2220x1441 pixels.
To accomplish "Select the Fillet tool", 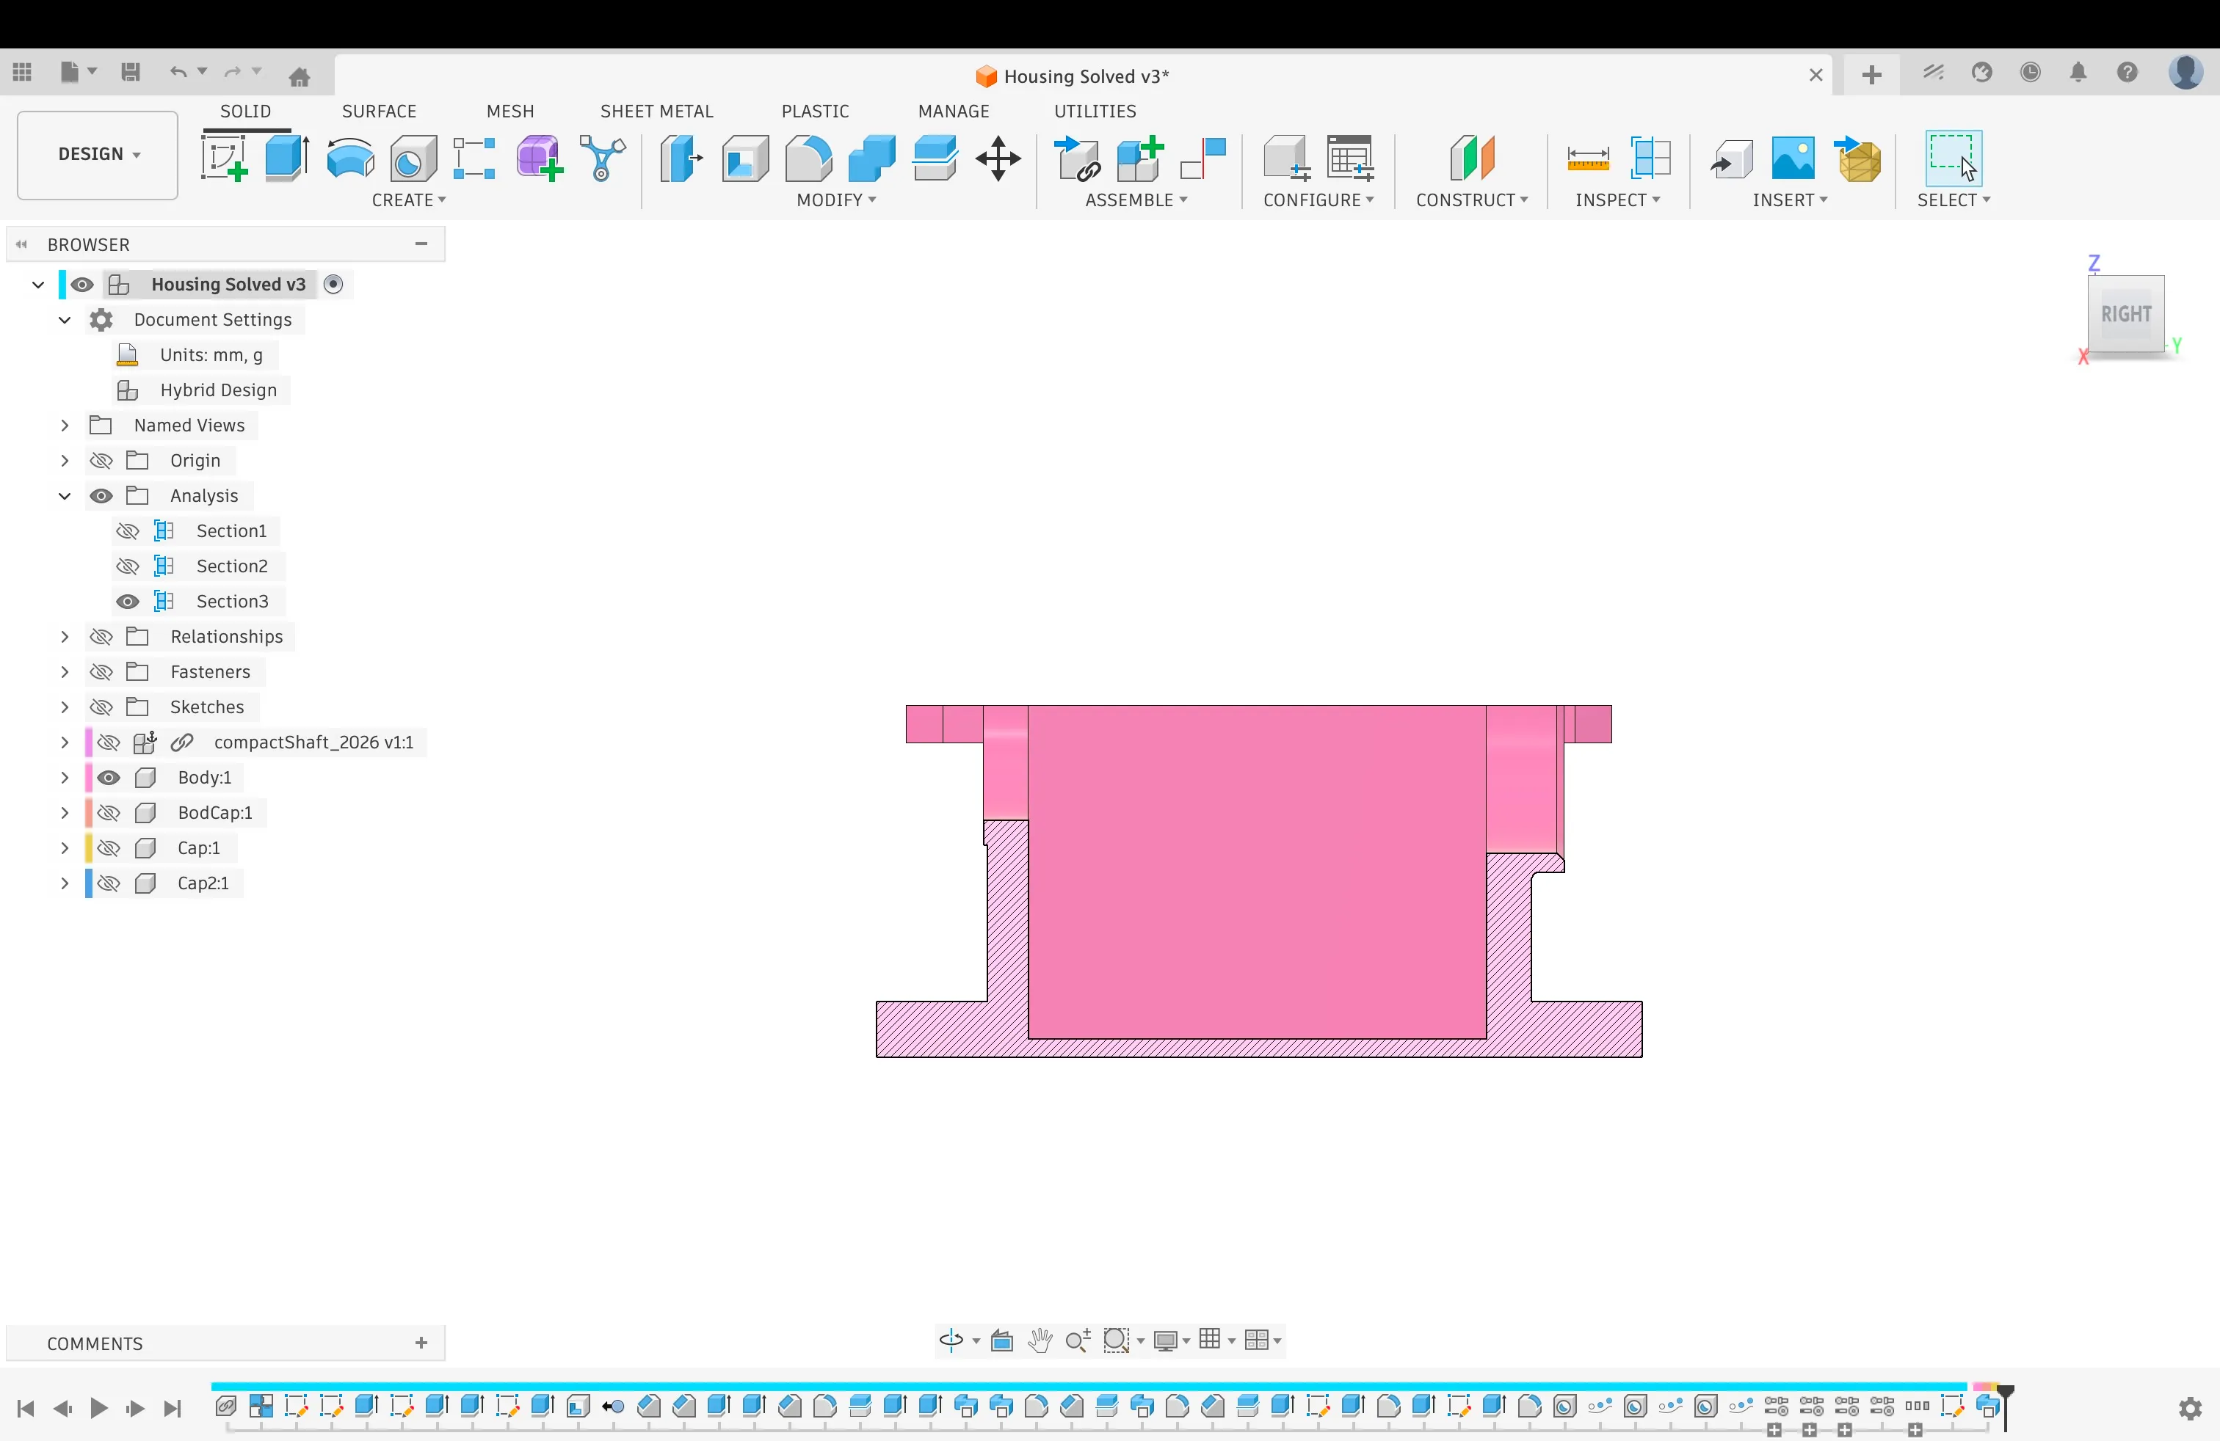I will point(808,158).
